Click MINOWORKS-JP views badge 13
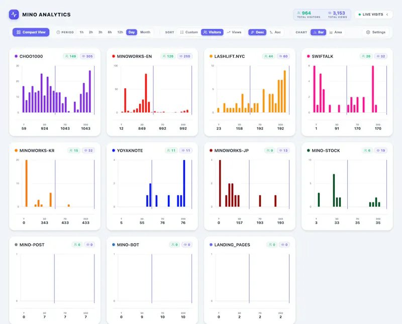The width and height of the screenshot is (402, 324). coord(283,150)
